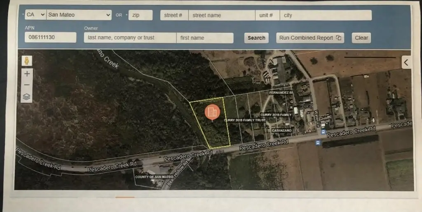This screenshot has height=212, width=422.
Task: Expand the San Mateo county dropdown
Action: click(x=79, y=15)
